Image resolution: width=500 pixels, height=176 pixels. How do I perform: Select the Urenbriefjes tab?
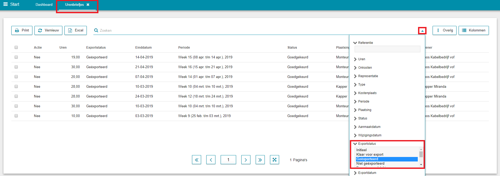[x=75, y=5]
